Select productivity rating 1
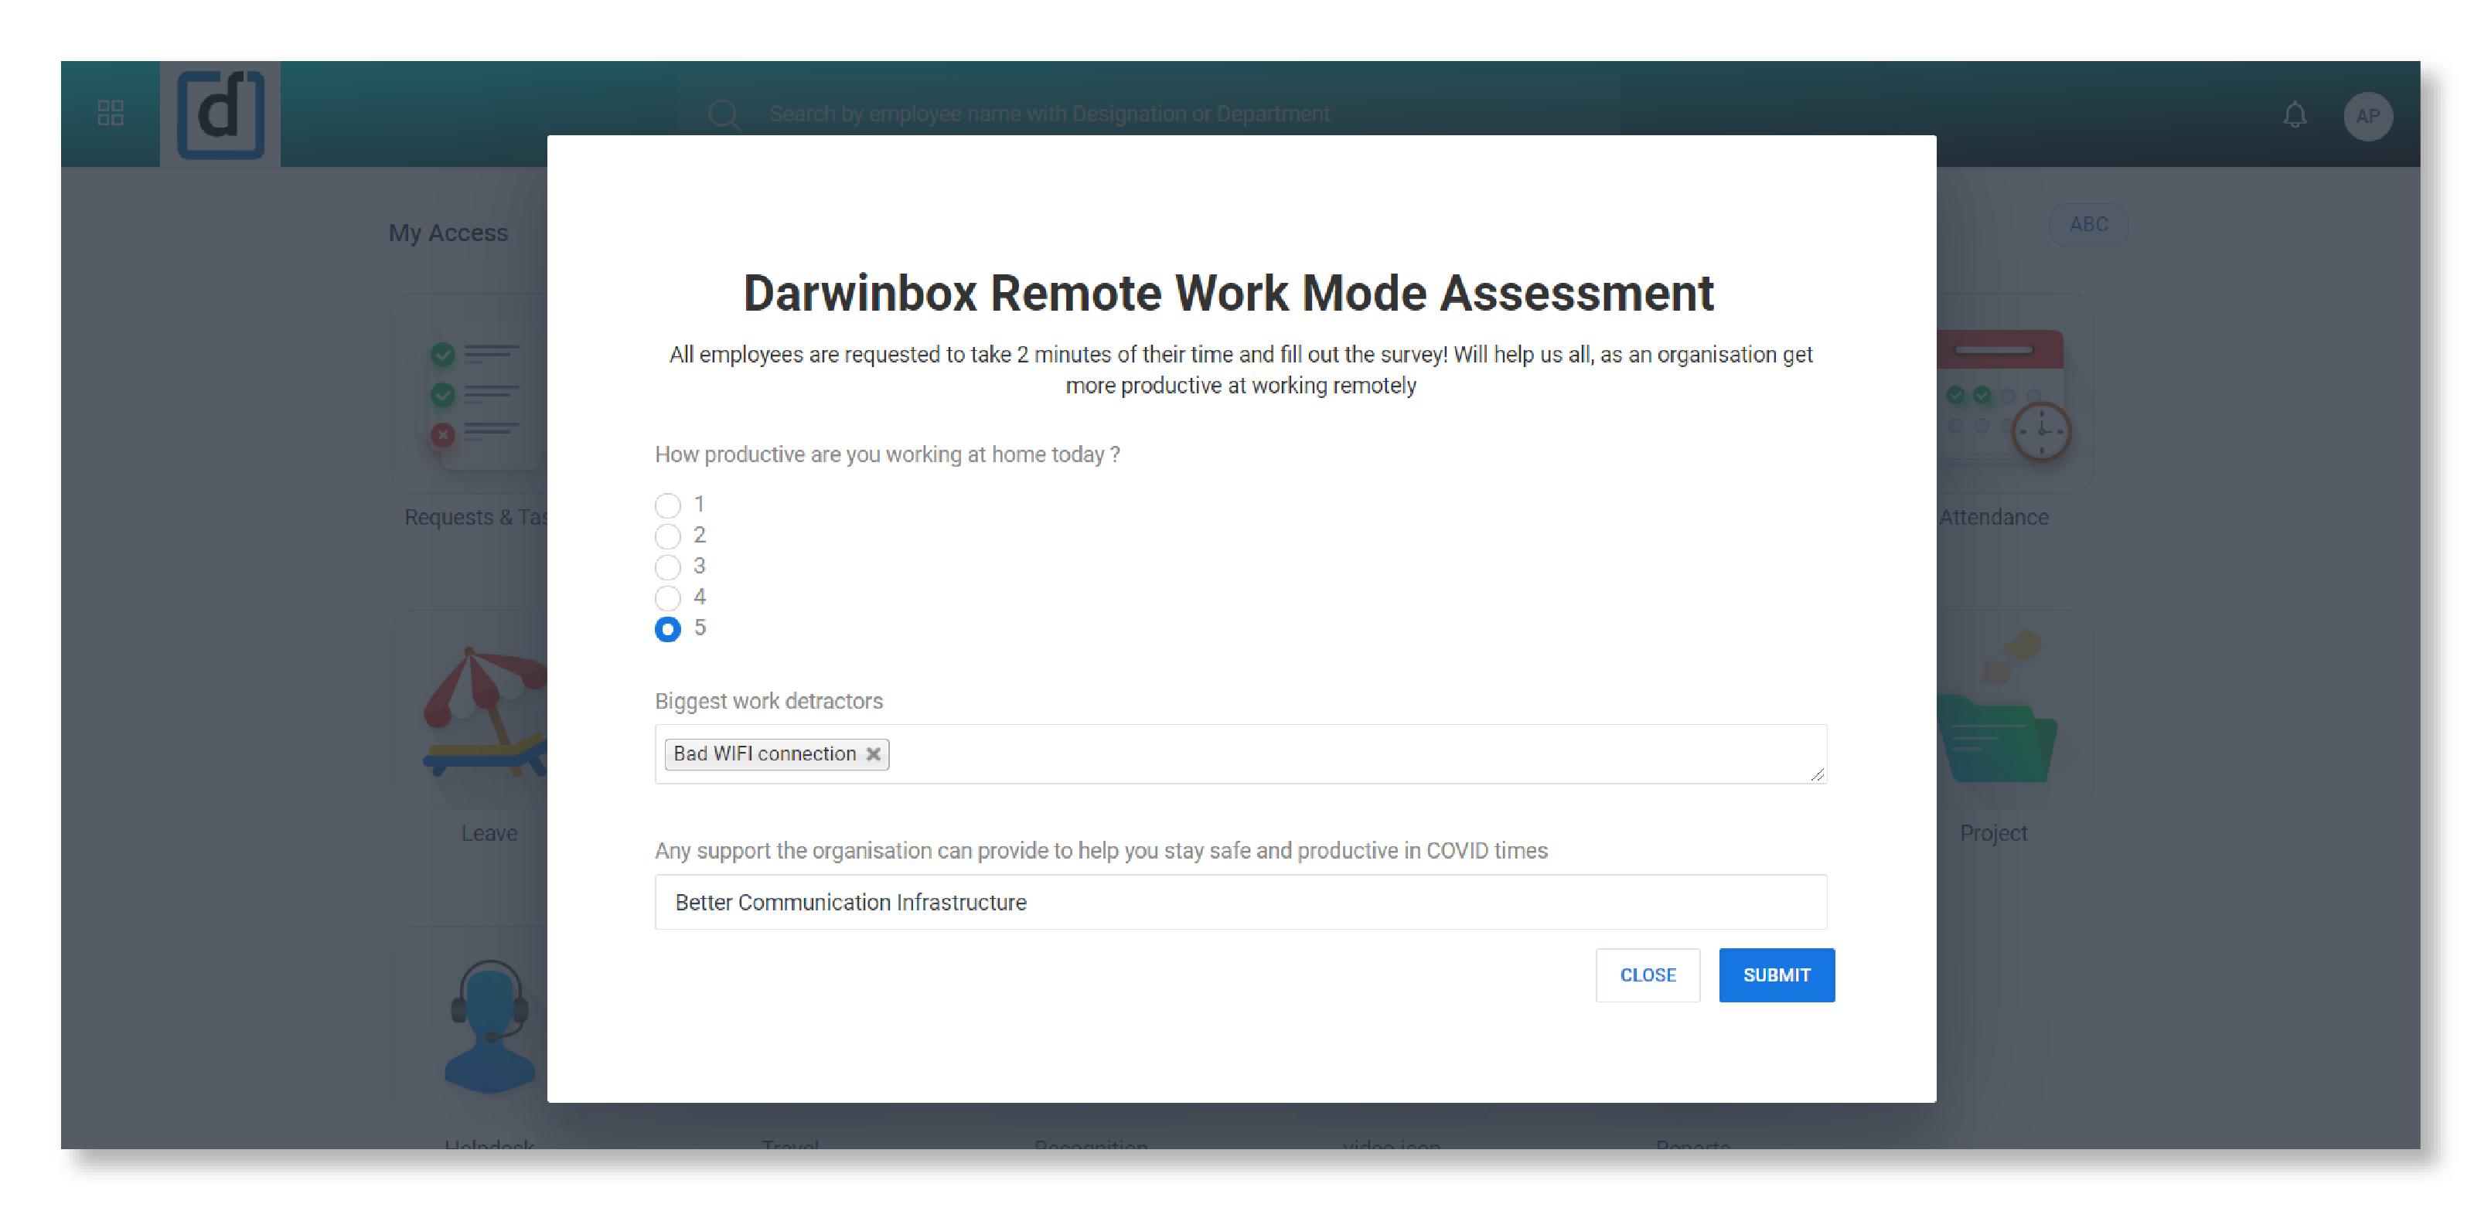The image size is (2481, 1211). [667, 505]
